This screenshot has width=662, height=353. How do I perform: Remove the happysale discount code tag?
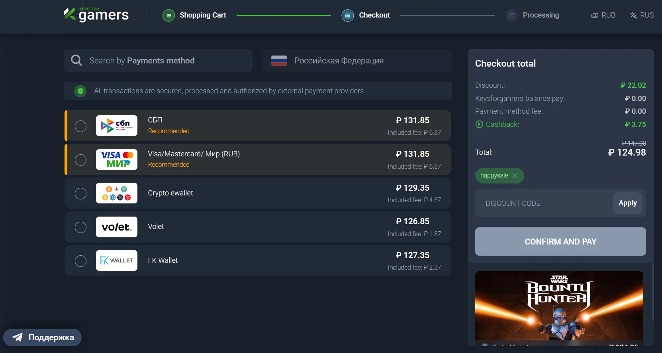[515, 176]
